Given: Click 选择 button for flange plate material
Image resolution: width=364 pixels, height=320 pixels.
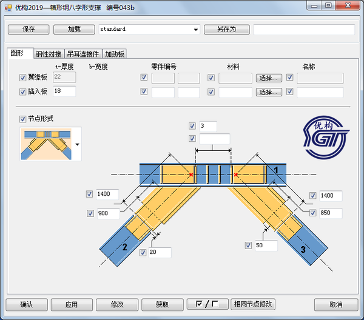Looking at the screenshot, I should [269, 78].
